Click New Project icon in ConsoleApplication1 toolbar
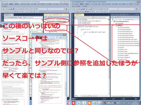141x105 pixels. pos(74,9)
